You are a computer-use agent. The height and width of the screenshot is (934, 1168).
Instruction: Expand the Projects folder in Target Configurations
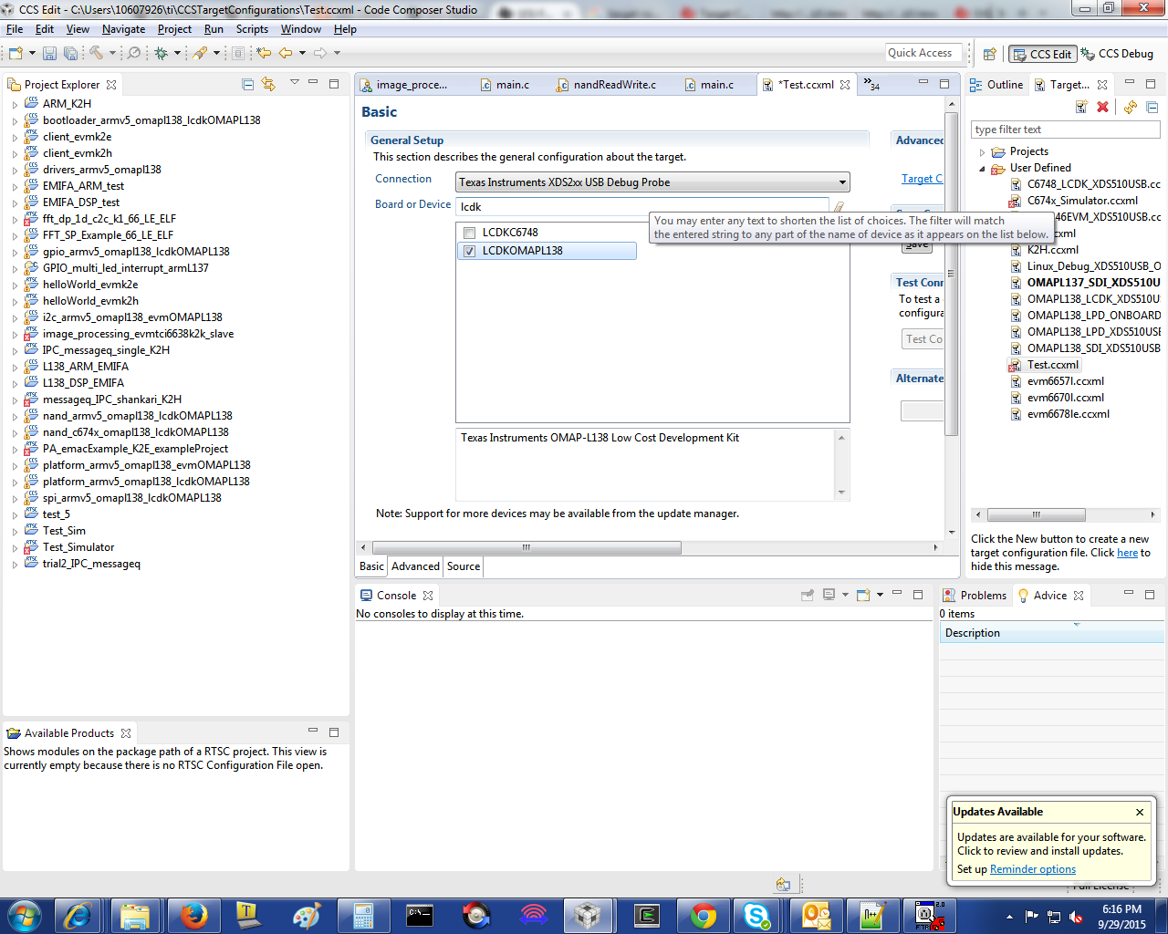(x=982, y=152)
